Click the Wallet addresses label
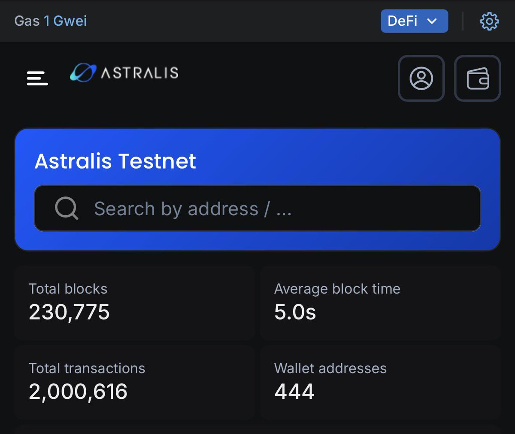Image resolution: width=515 pixels, height=434 pixels. point(330,368)
